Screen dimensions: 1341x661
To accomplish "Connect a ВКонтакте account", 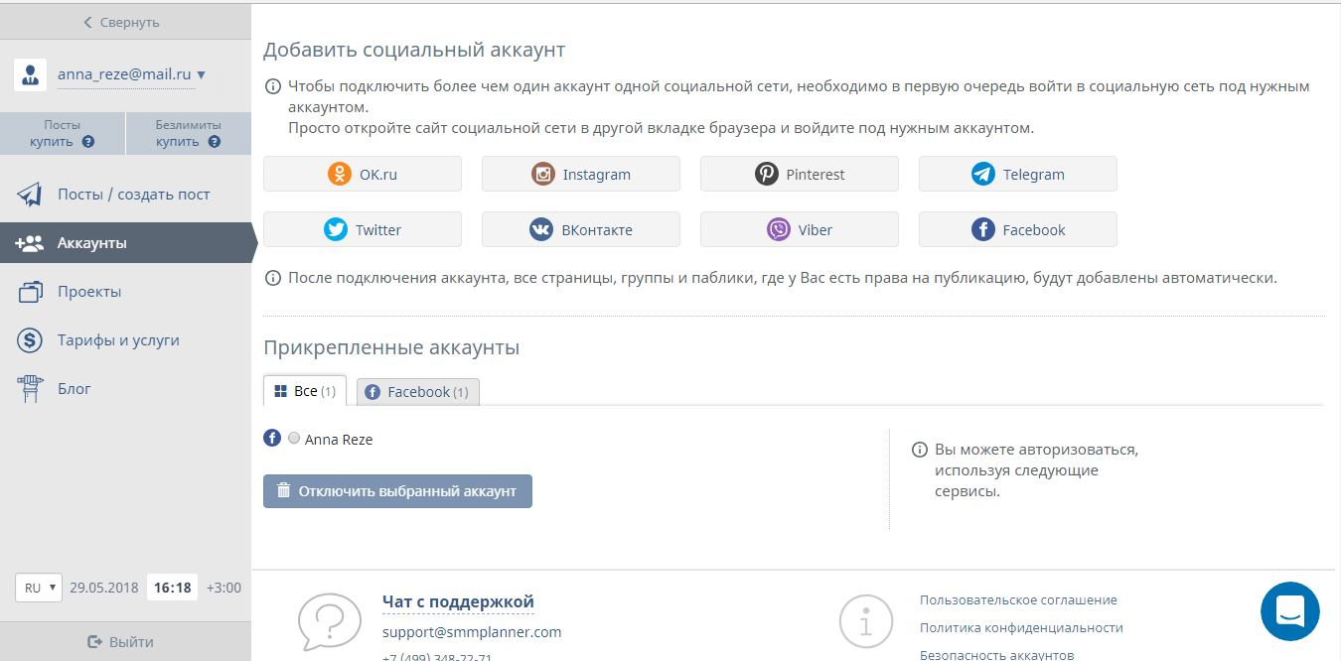I will (580, 228).
